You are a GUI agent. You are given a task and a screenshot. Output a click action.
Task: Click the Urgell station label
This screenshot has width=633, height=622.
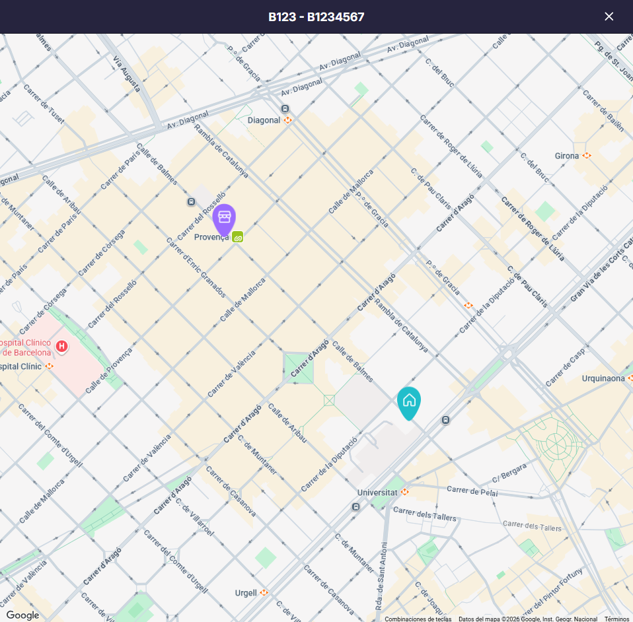246,593
